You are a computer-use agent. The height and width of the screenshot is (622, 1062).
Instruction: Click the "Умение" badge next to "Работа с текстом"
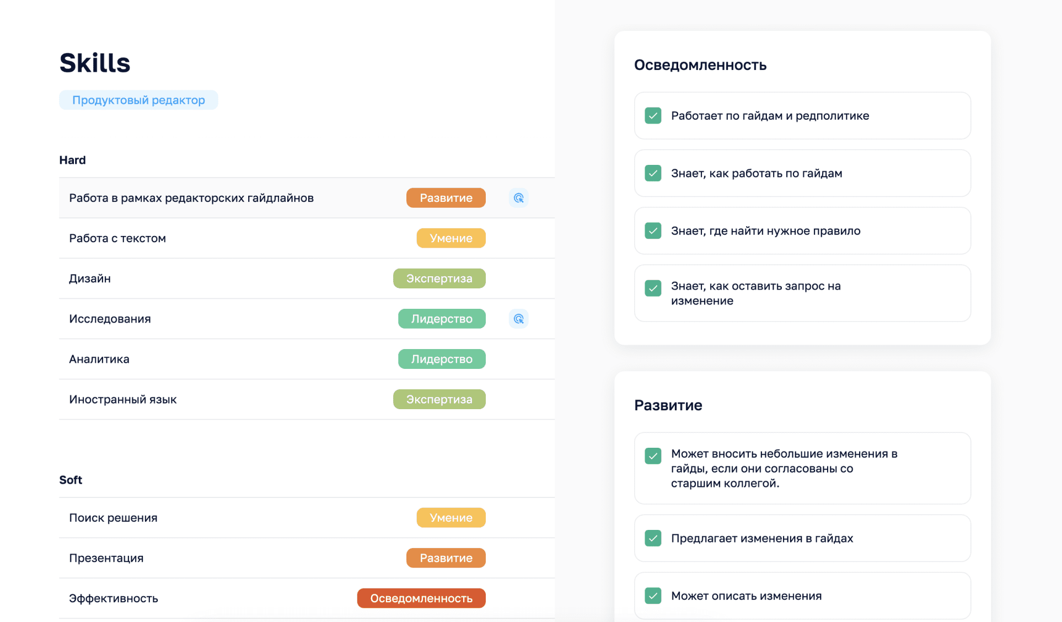(x=450, y=238)
